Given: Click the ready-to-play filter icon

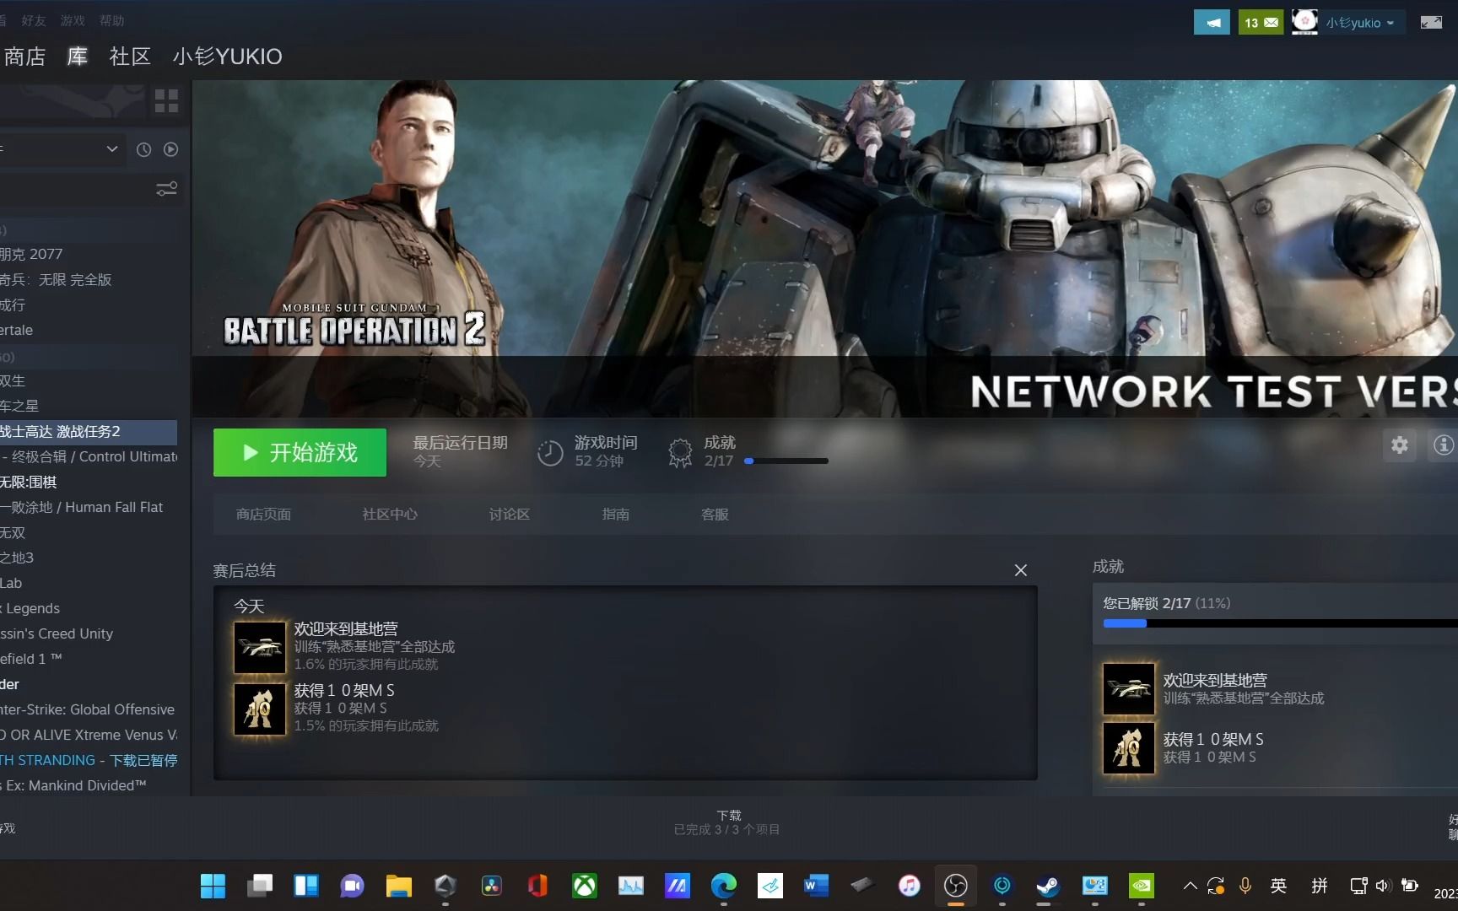Looking at the screenshot, I should 171,149.
